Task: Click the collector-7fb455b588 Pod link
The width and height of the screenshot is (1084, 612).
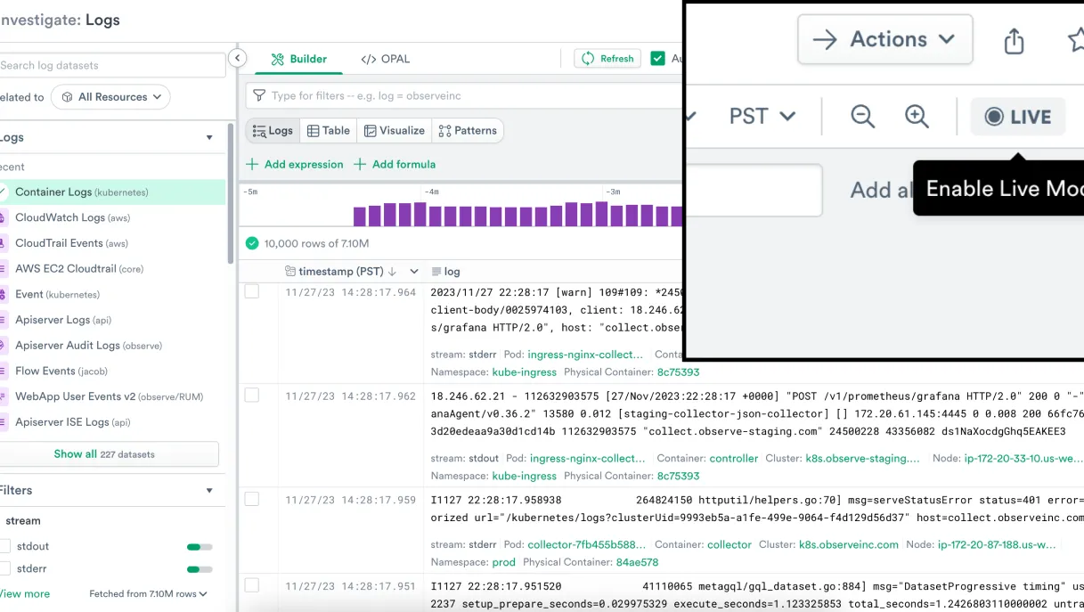Action: [587, 544]
